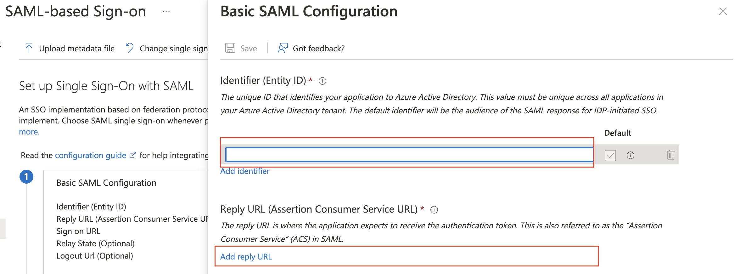Click the info icon beside Identifier (Entity ID)
The width and height of the screenshot is (740, 274).
click(x=322, y=81)
